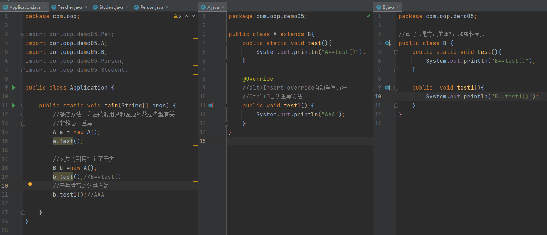Click subclass gutter marker beside class B

point(388,43)
